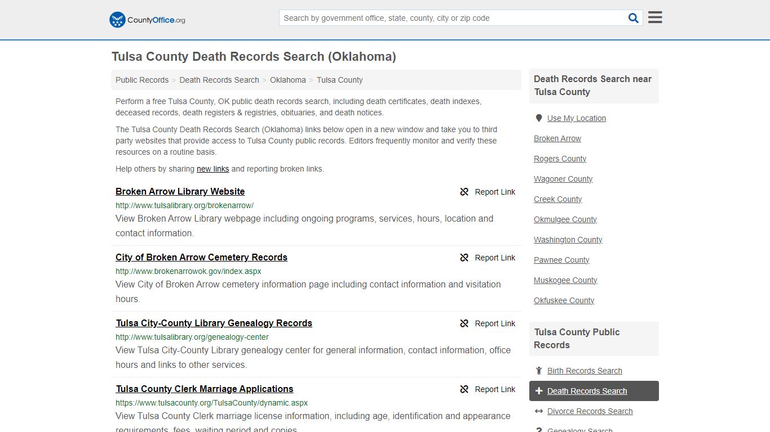
Task: Open tulsalibrary.org/brokenarrow URL
Action: click(185, 205)
